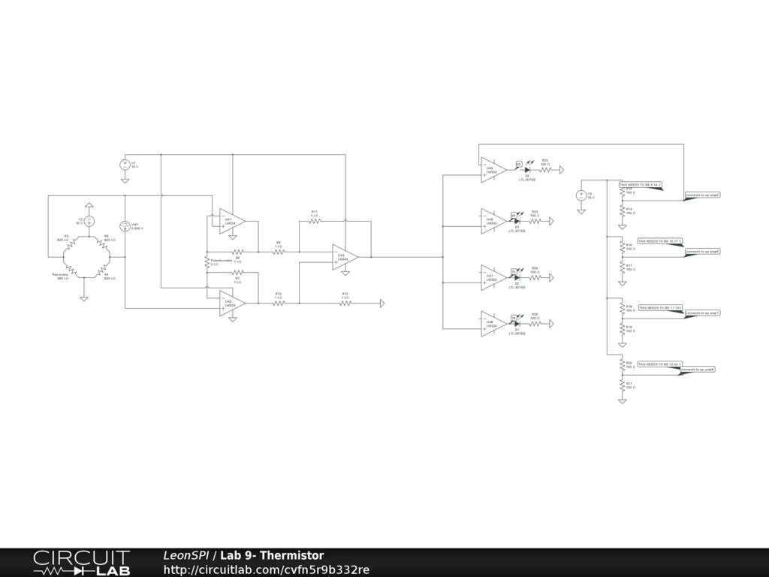Click the R11 feedback resistor
This screenshot has height=577, width=769.
[x=315, y=222]
